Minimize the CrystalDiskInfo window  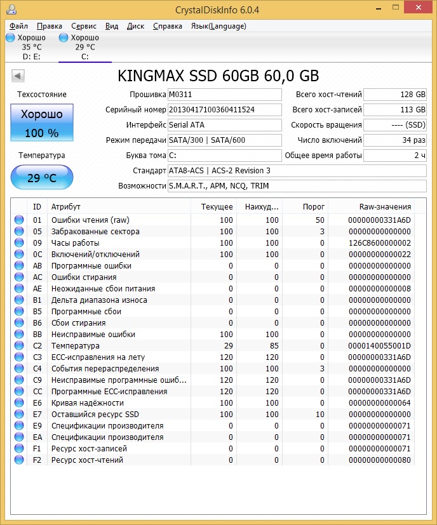[x=379, y=8]
